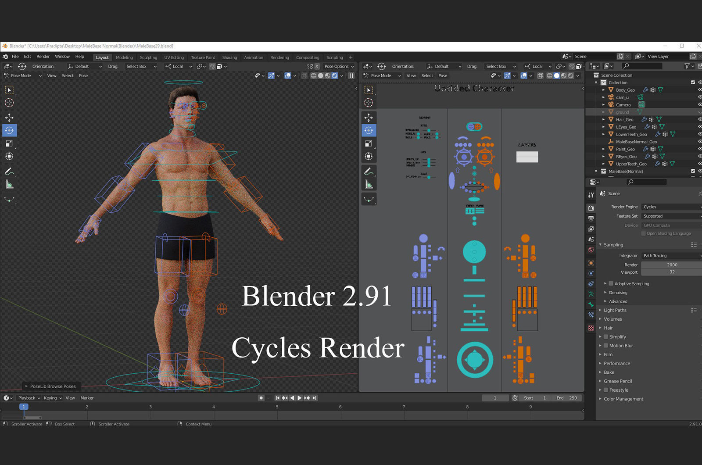Click the modifier wrench icon on Body_Geo
This screenshot has width=702, height=465.
click(645, 90)
